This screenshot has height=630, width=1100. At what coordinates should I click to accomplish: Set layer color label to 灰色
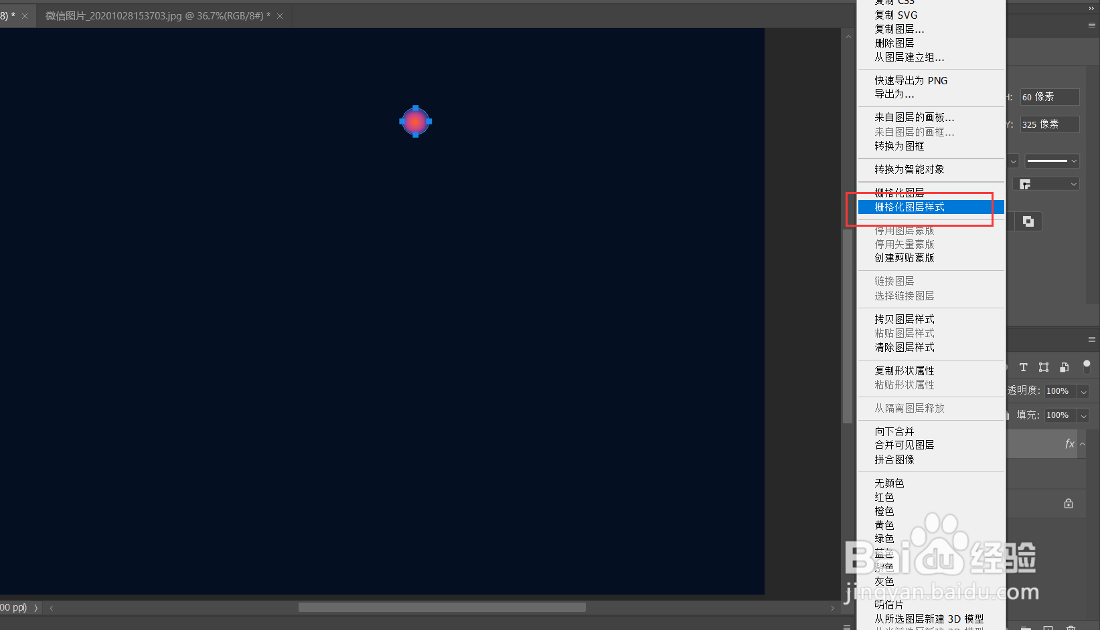coord(884,581)
